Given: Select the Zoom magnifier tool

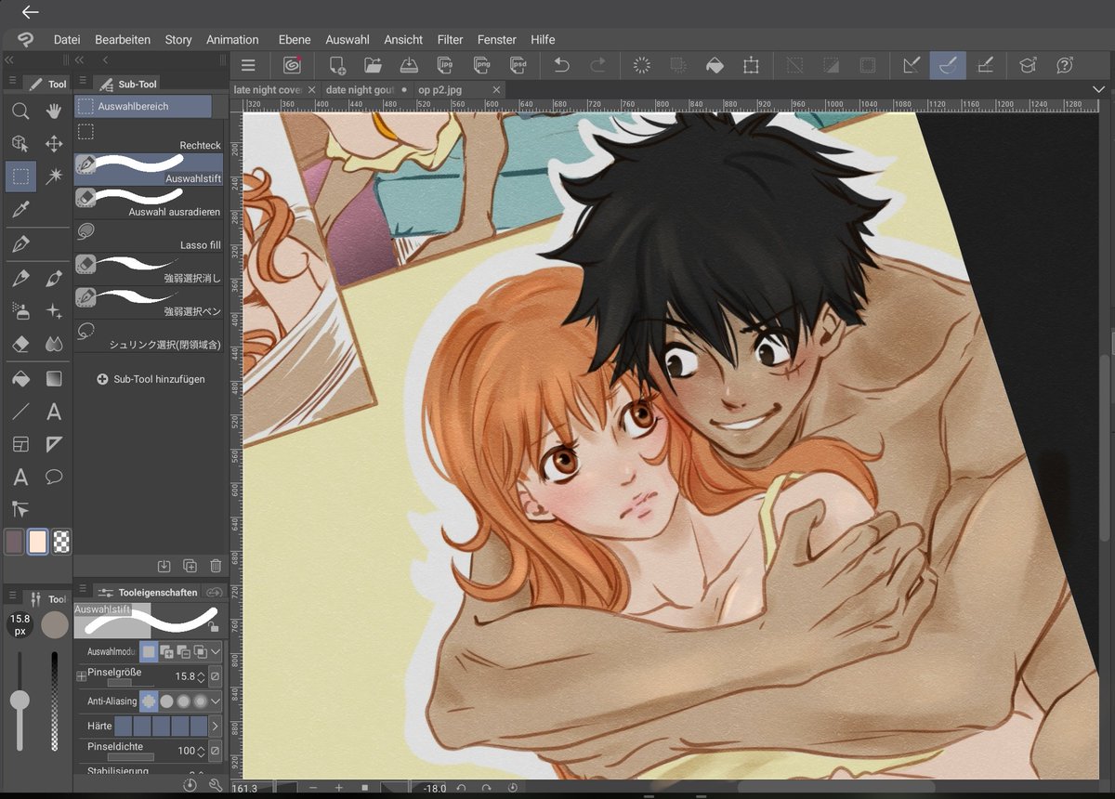Looking at the screenshot, I should pos(20,111).
